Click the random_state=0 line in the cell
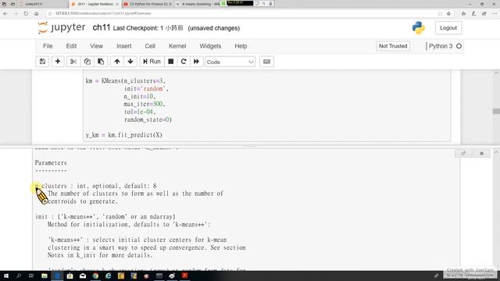 tap(148, 119)
